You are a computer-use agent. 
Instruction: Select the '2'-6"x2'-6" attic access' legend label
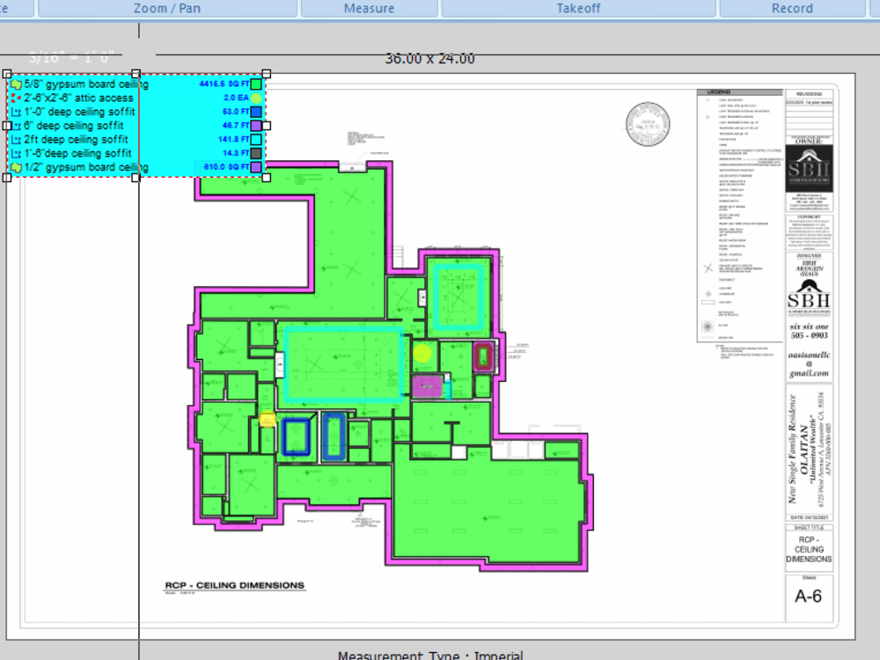pyautogui.click(x=78, y=99)
